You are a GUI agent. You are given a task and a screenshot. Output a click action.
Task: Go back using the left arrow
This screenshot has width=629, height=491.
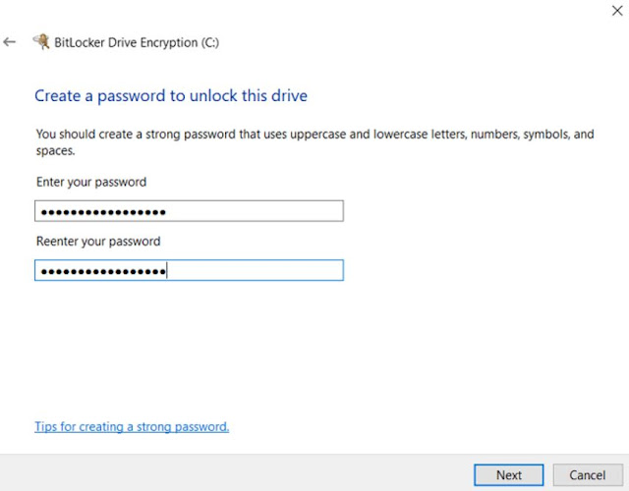[x=9, y=41]
